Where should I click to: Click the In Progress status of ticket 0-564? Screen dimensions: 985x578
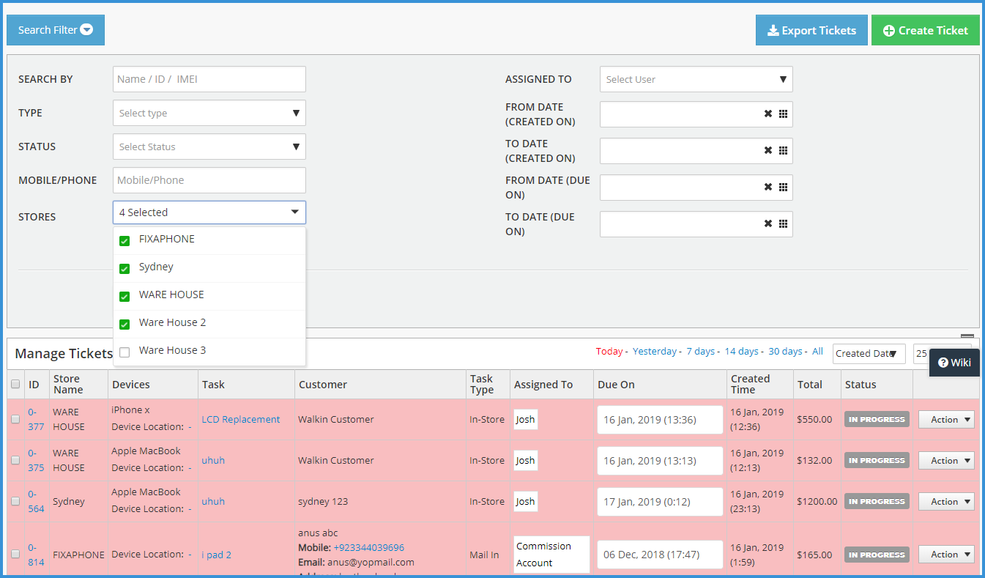pyautogui.click(x=877, y=502)
